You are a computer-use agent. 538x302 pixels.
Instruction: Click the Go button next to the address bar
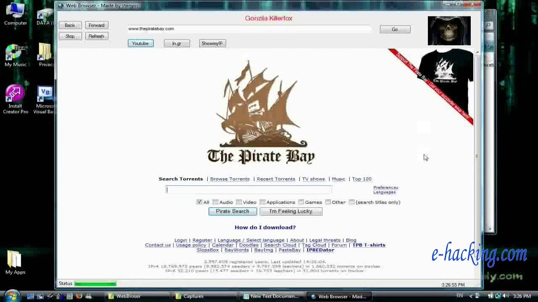click(x=395, y=29)
